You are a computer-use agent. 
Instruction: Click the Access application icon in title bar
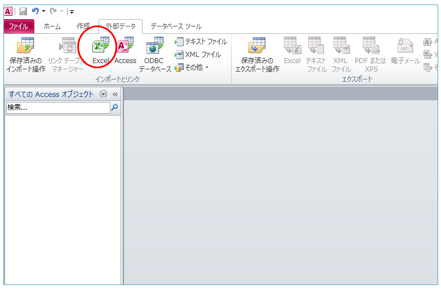(8, 11)
